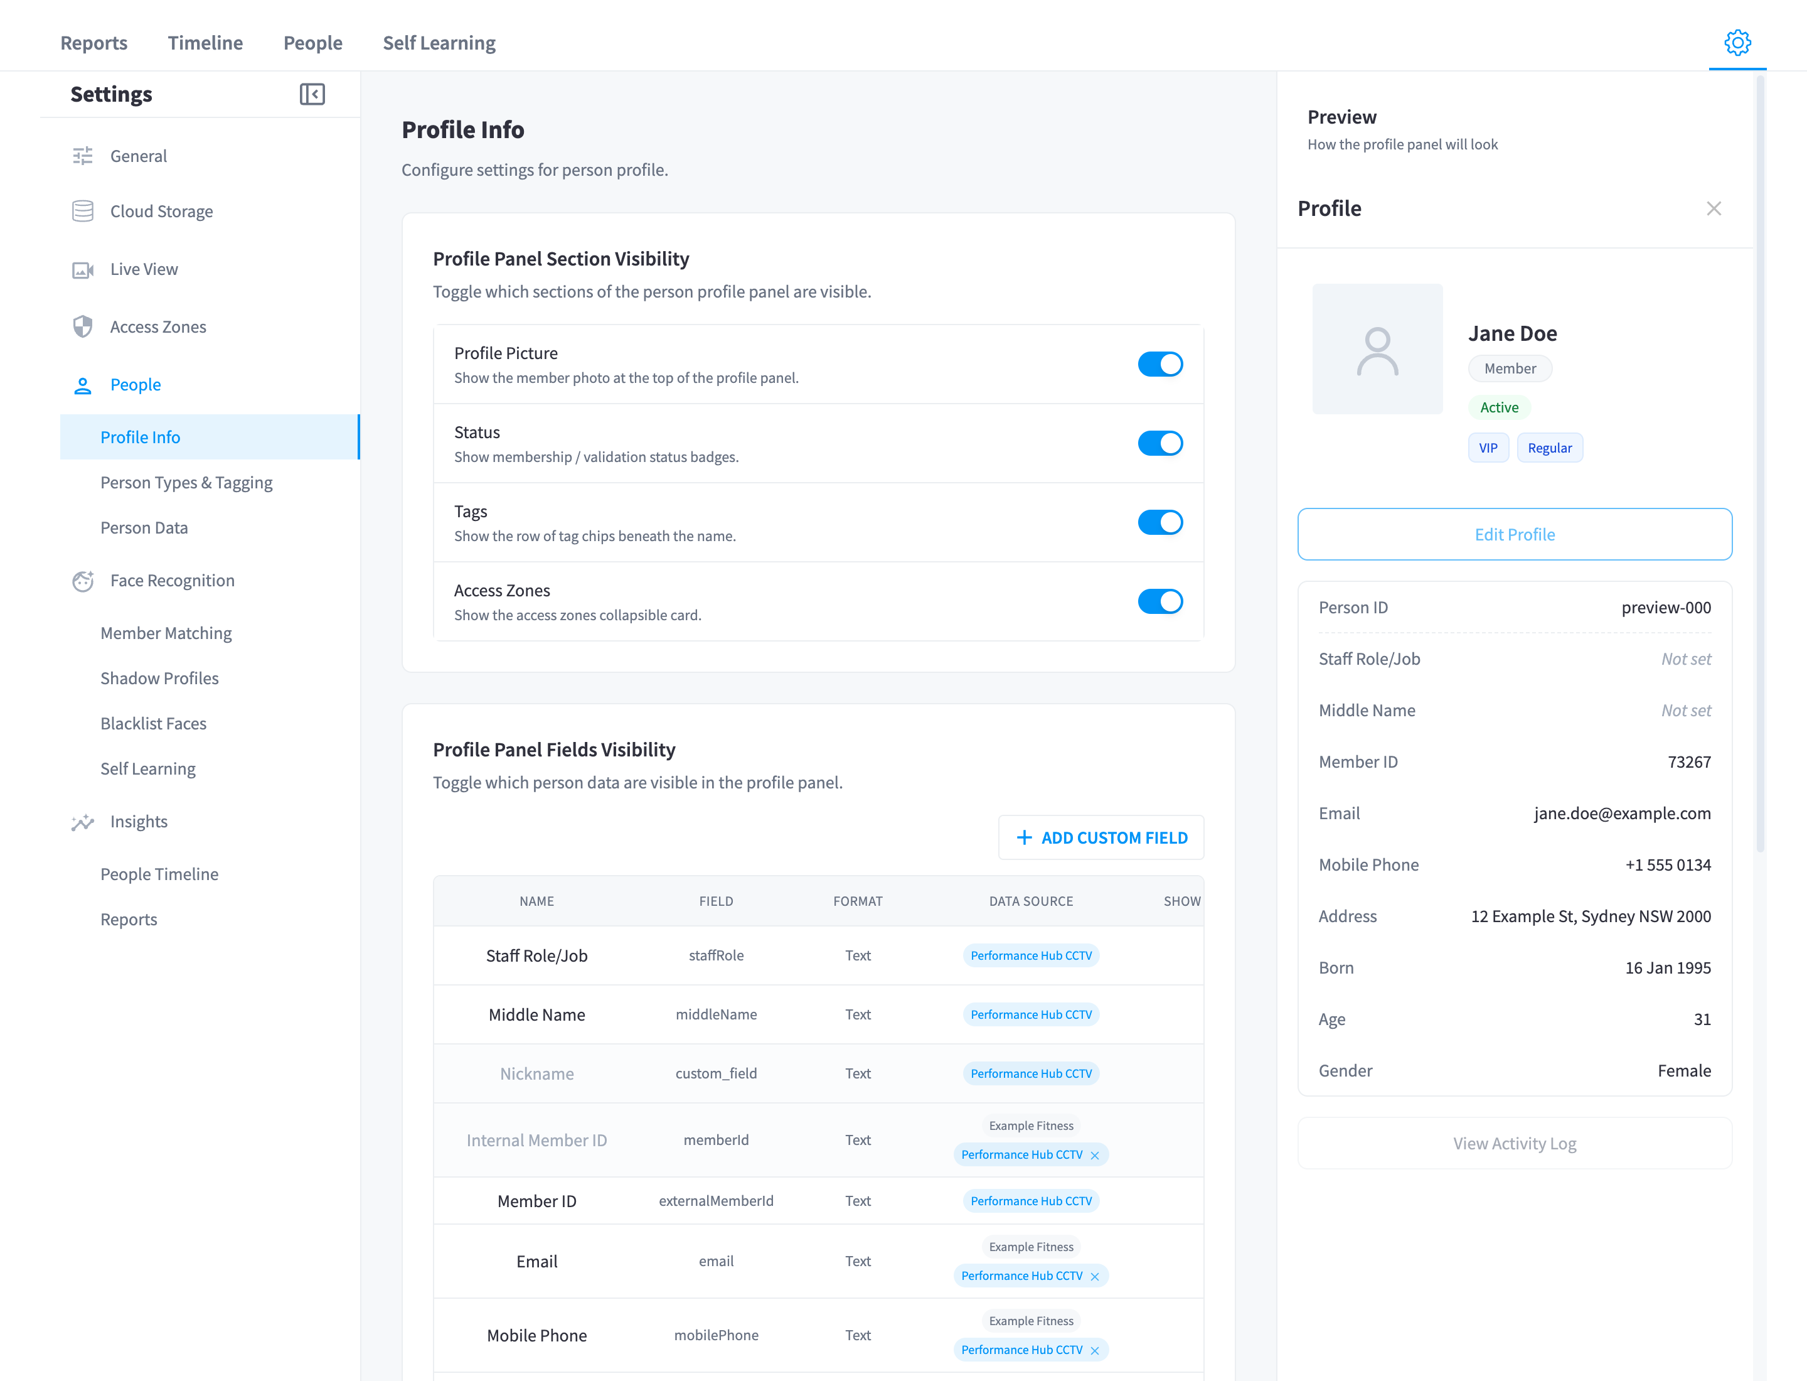
Task: Click the VIP tag chip
Action: click(1488, 448)
